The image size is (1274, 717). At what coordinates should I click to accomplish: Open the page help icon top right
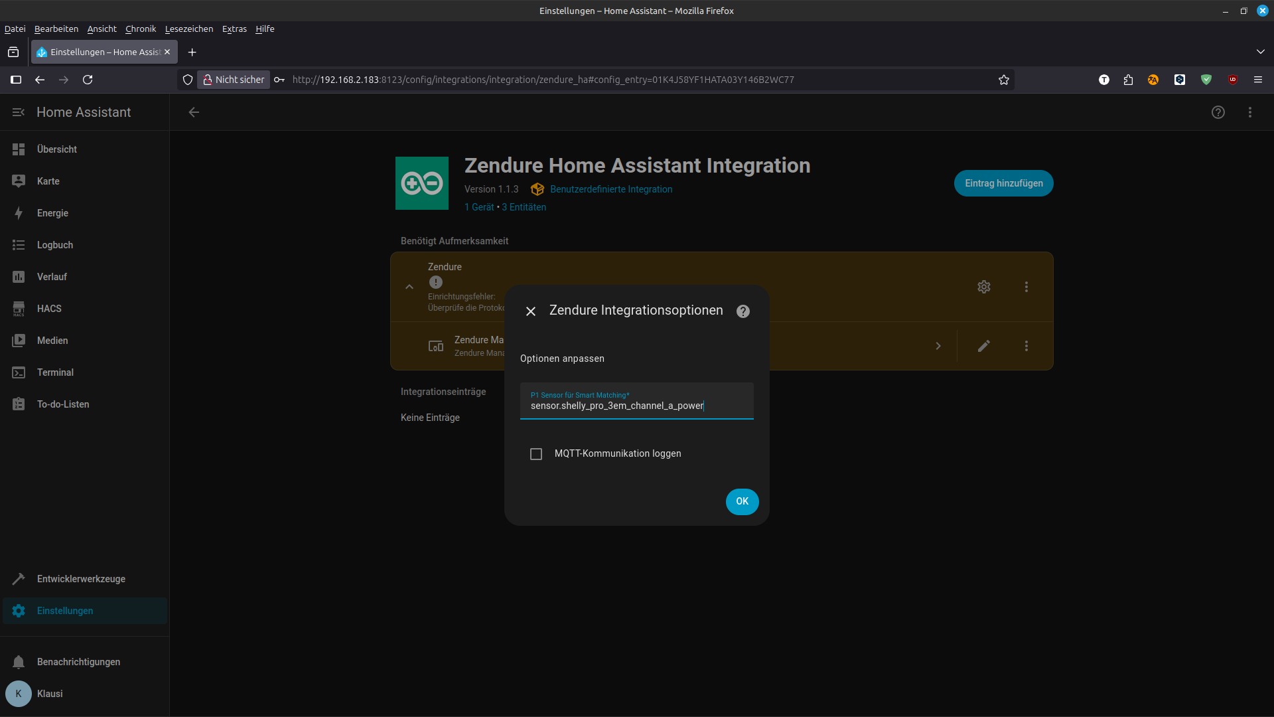[1218, 112]
